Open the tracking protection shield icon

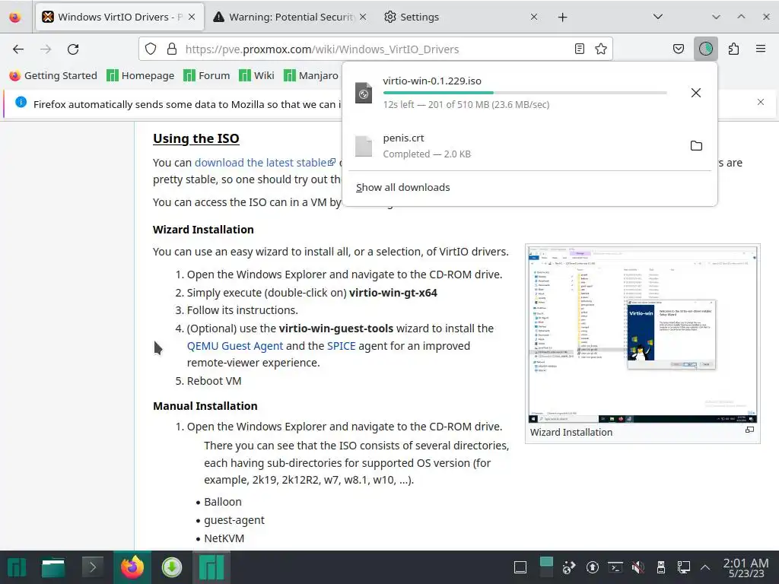151,49
